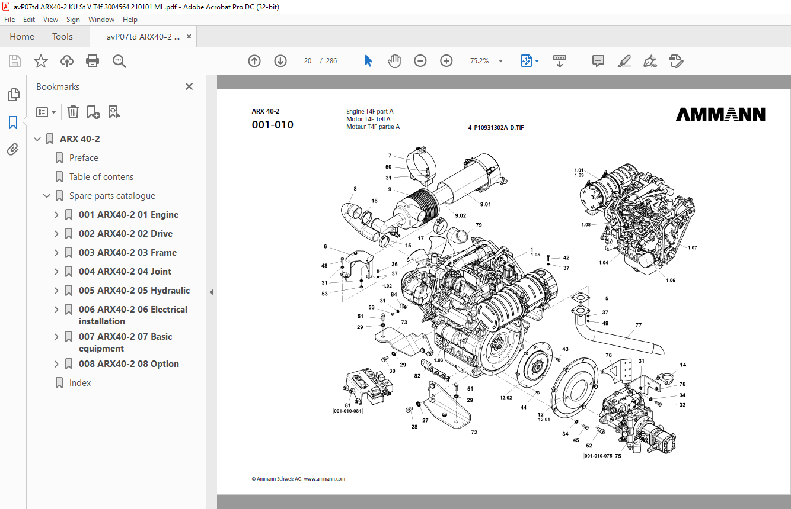Go to the previous page arrow
Image resolution: width=791 pixels, height=509 pixels.
(x=254, y=61)
